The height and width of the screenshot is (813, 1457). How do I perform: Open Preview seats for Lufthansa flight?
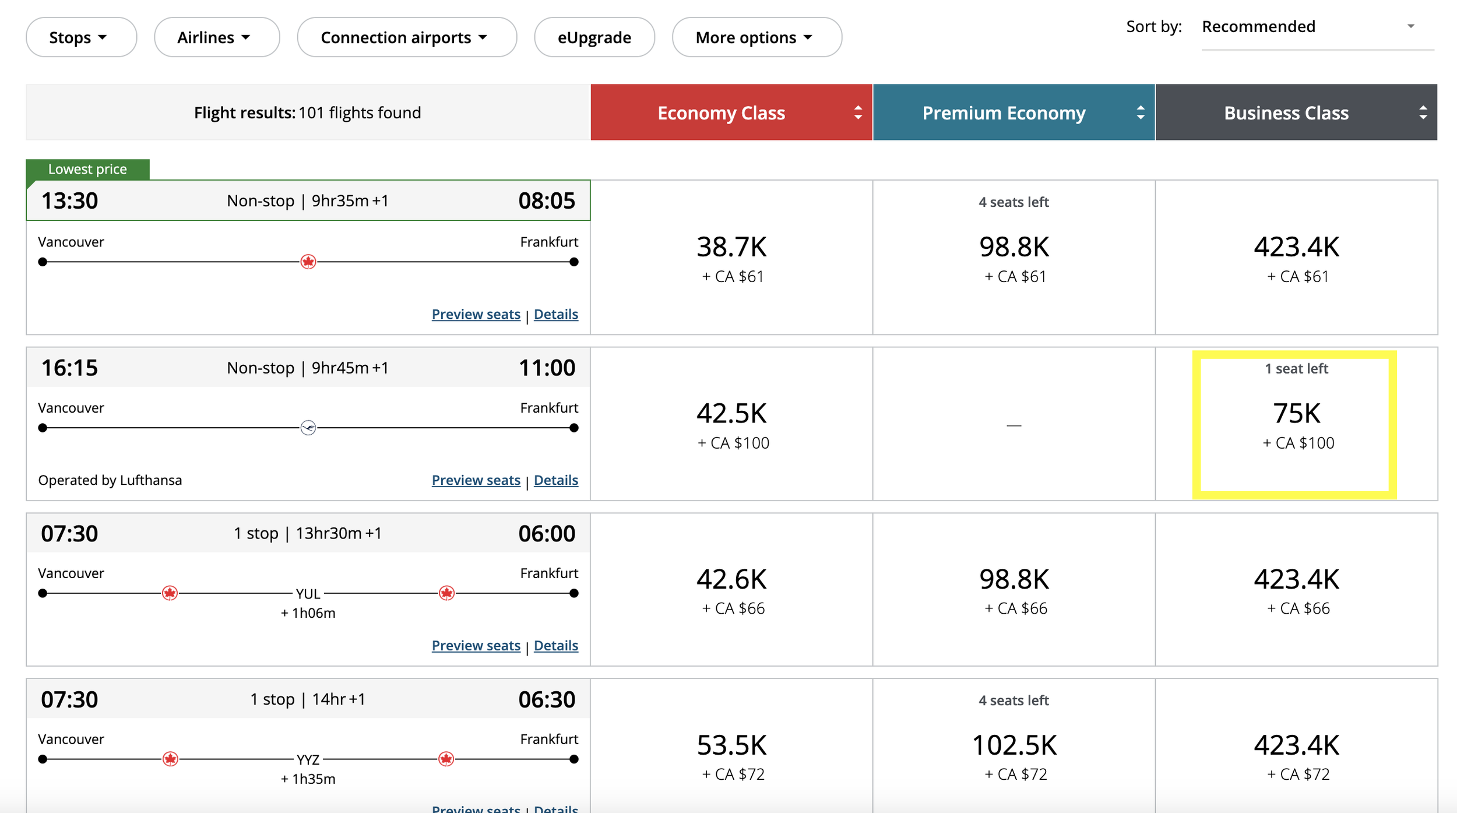pyautogui.click(x=476, y=480)
